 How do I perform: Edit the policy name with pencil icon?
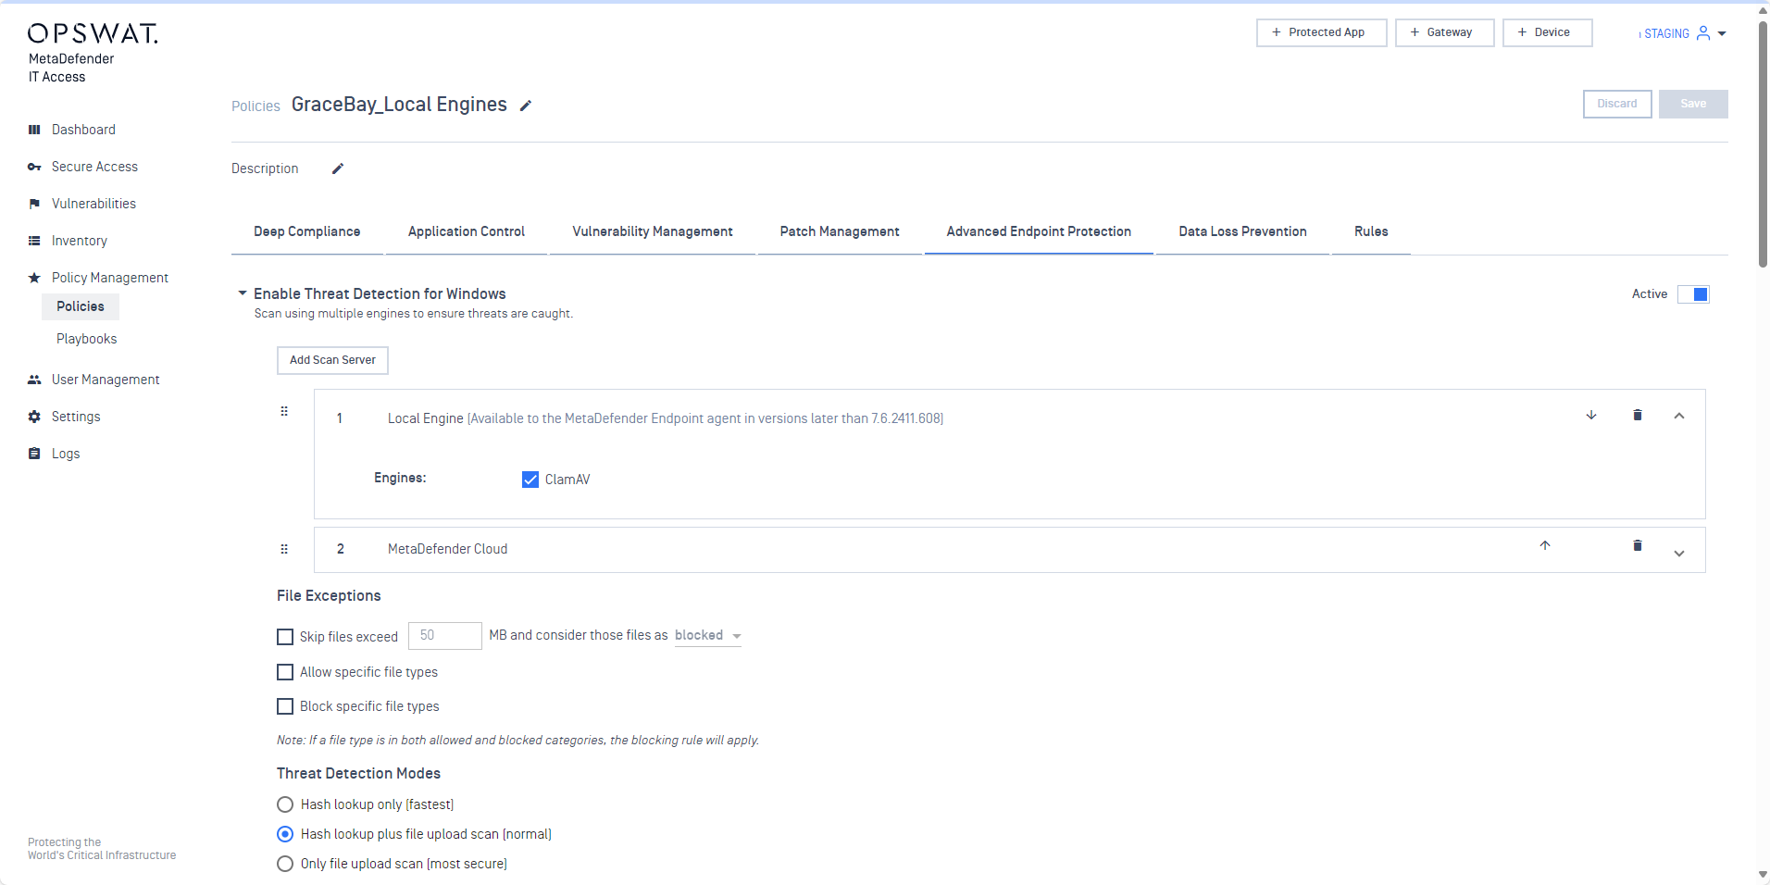[526, 106]
